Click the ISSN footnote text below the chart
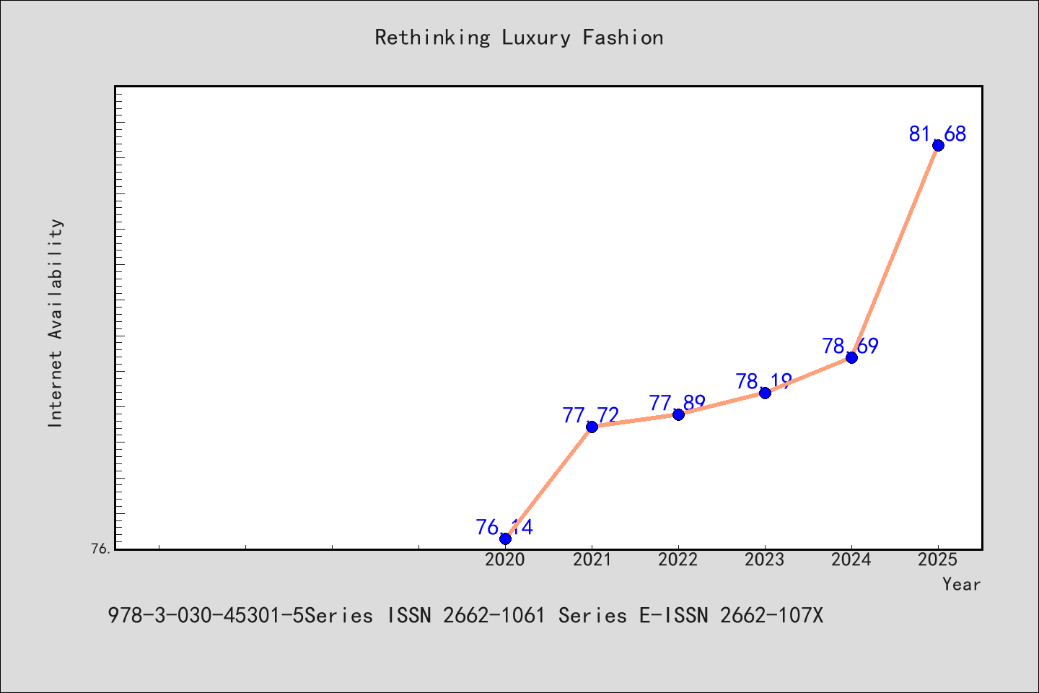This screenshot has height=693, width=1039. click(465, 615)
